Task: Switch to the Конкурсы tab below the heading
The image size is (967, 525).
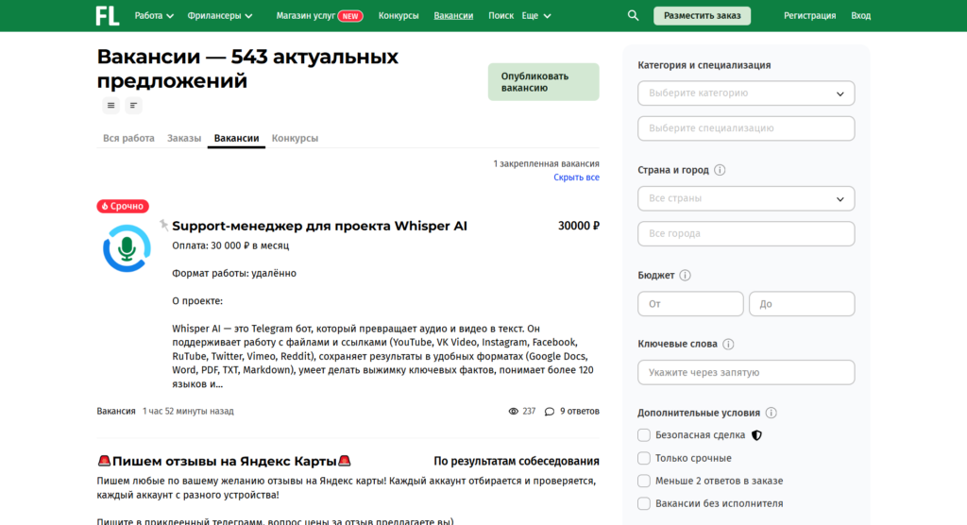Action: [x=295, y=138]
